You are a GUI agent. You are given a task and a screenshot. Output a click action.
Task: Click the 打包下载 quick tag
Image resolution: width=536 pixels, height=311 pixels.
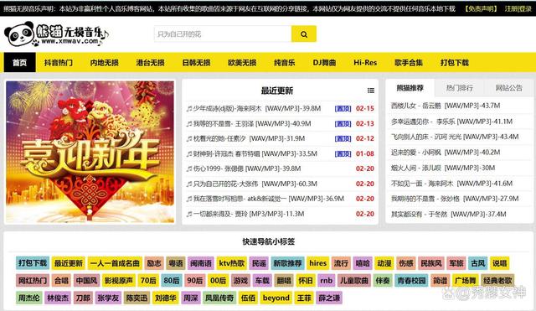(x=33, y=262)
